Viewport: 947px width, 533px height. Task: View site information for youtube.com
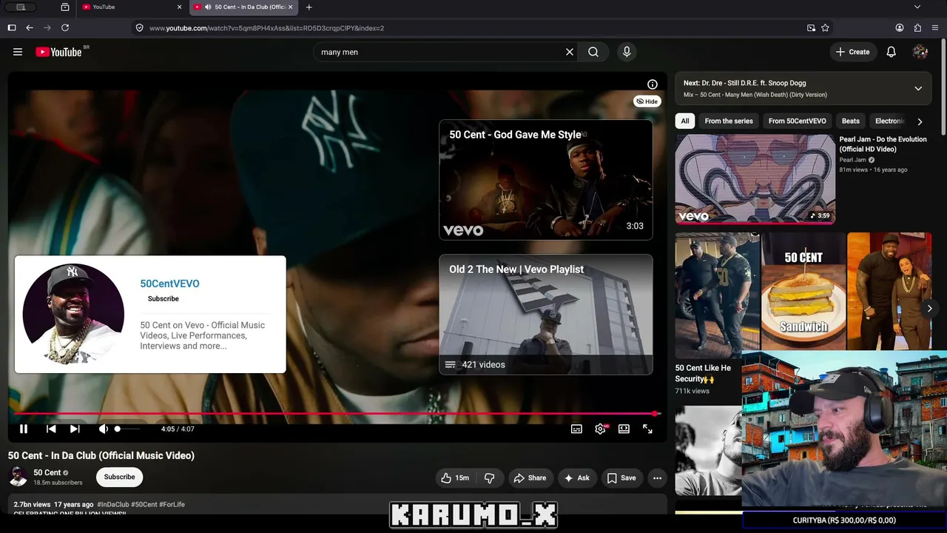point(139,27)
